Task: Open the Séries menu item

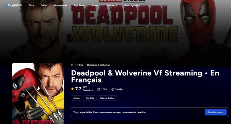Action: (44, 5)
